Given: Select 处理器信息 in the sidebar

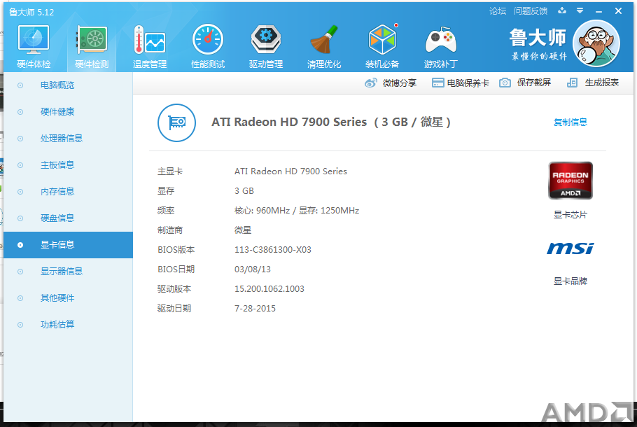Looking at the screenshot, I should [x=69, y=139].
